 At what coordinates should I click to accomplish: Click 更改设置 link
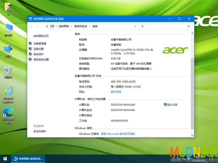coord(172,105)
